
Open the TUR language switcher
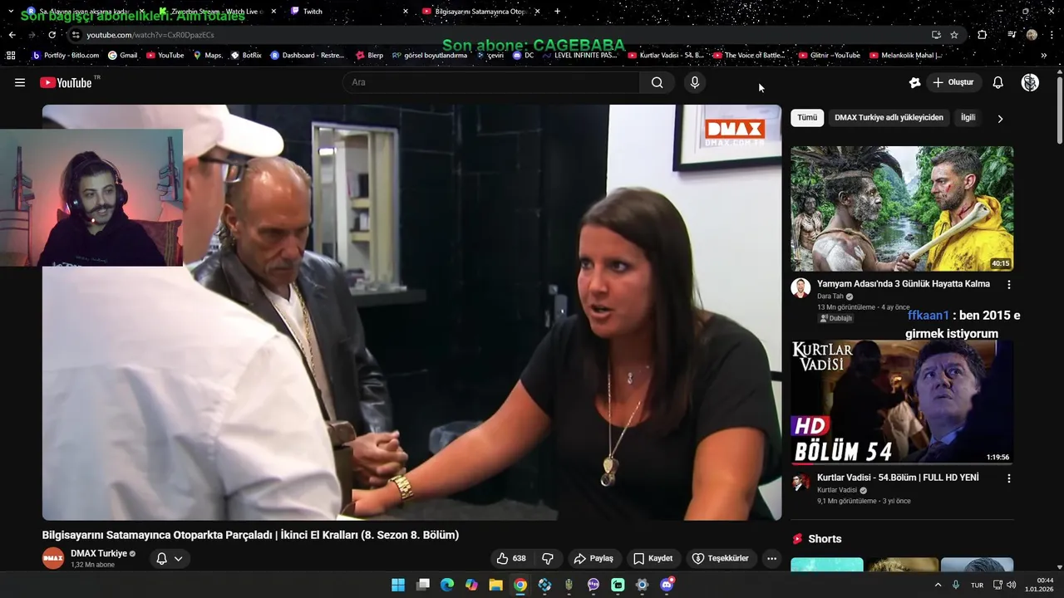click(x=977, y=585)
